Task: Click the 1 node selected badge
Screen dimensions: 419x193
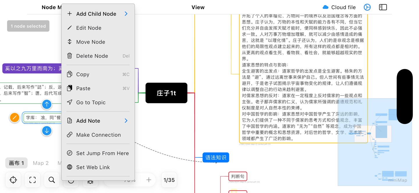Action: coord(28,26)
